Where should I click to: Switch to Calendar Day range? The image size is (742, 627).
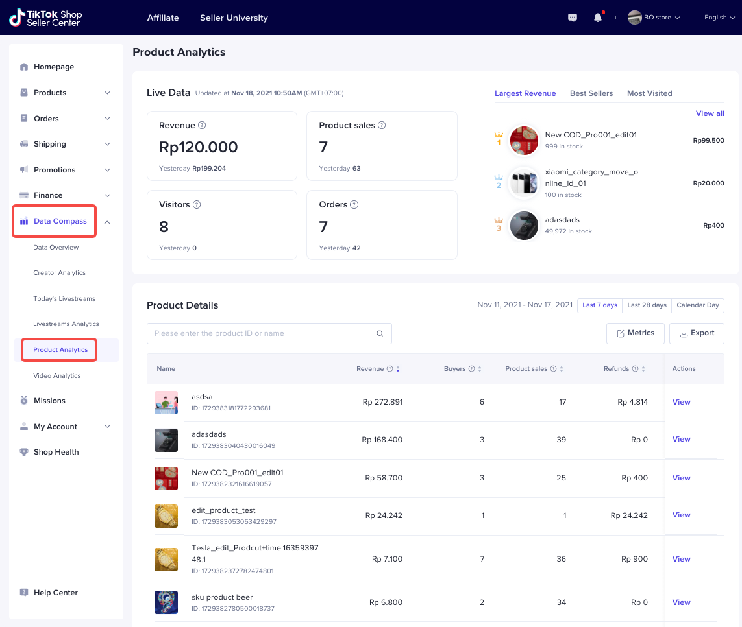[697, 305]
